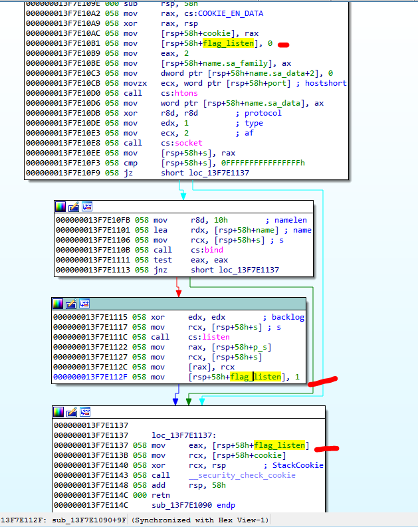Click the node color icon on the bind block
This screenshot has height=527, width=418.
point(60,207)
